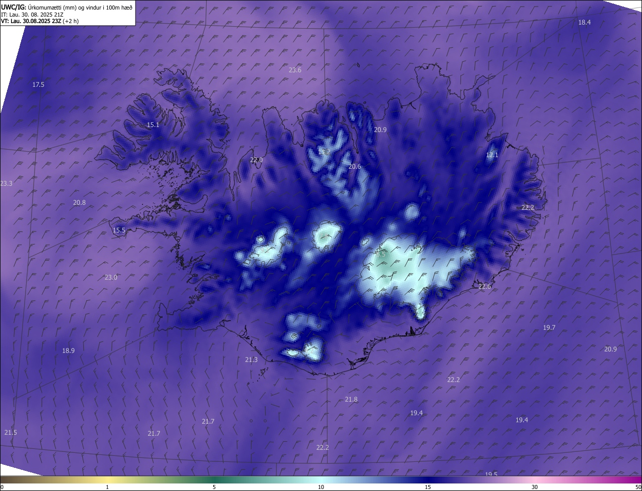Click the 15 label on the color scale
Image resolution: width=642 pixels, height=491 pixels.
[x=428, y=487]
